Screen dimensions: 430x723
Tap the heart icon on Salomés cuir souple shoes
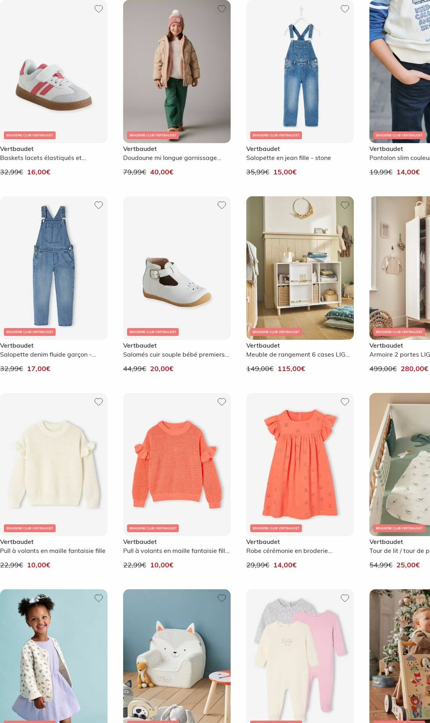point(222,205)
